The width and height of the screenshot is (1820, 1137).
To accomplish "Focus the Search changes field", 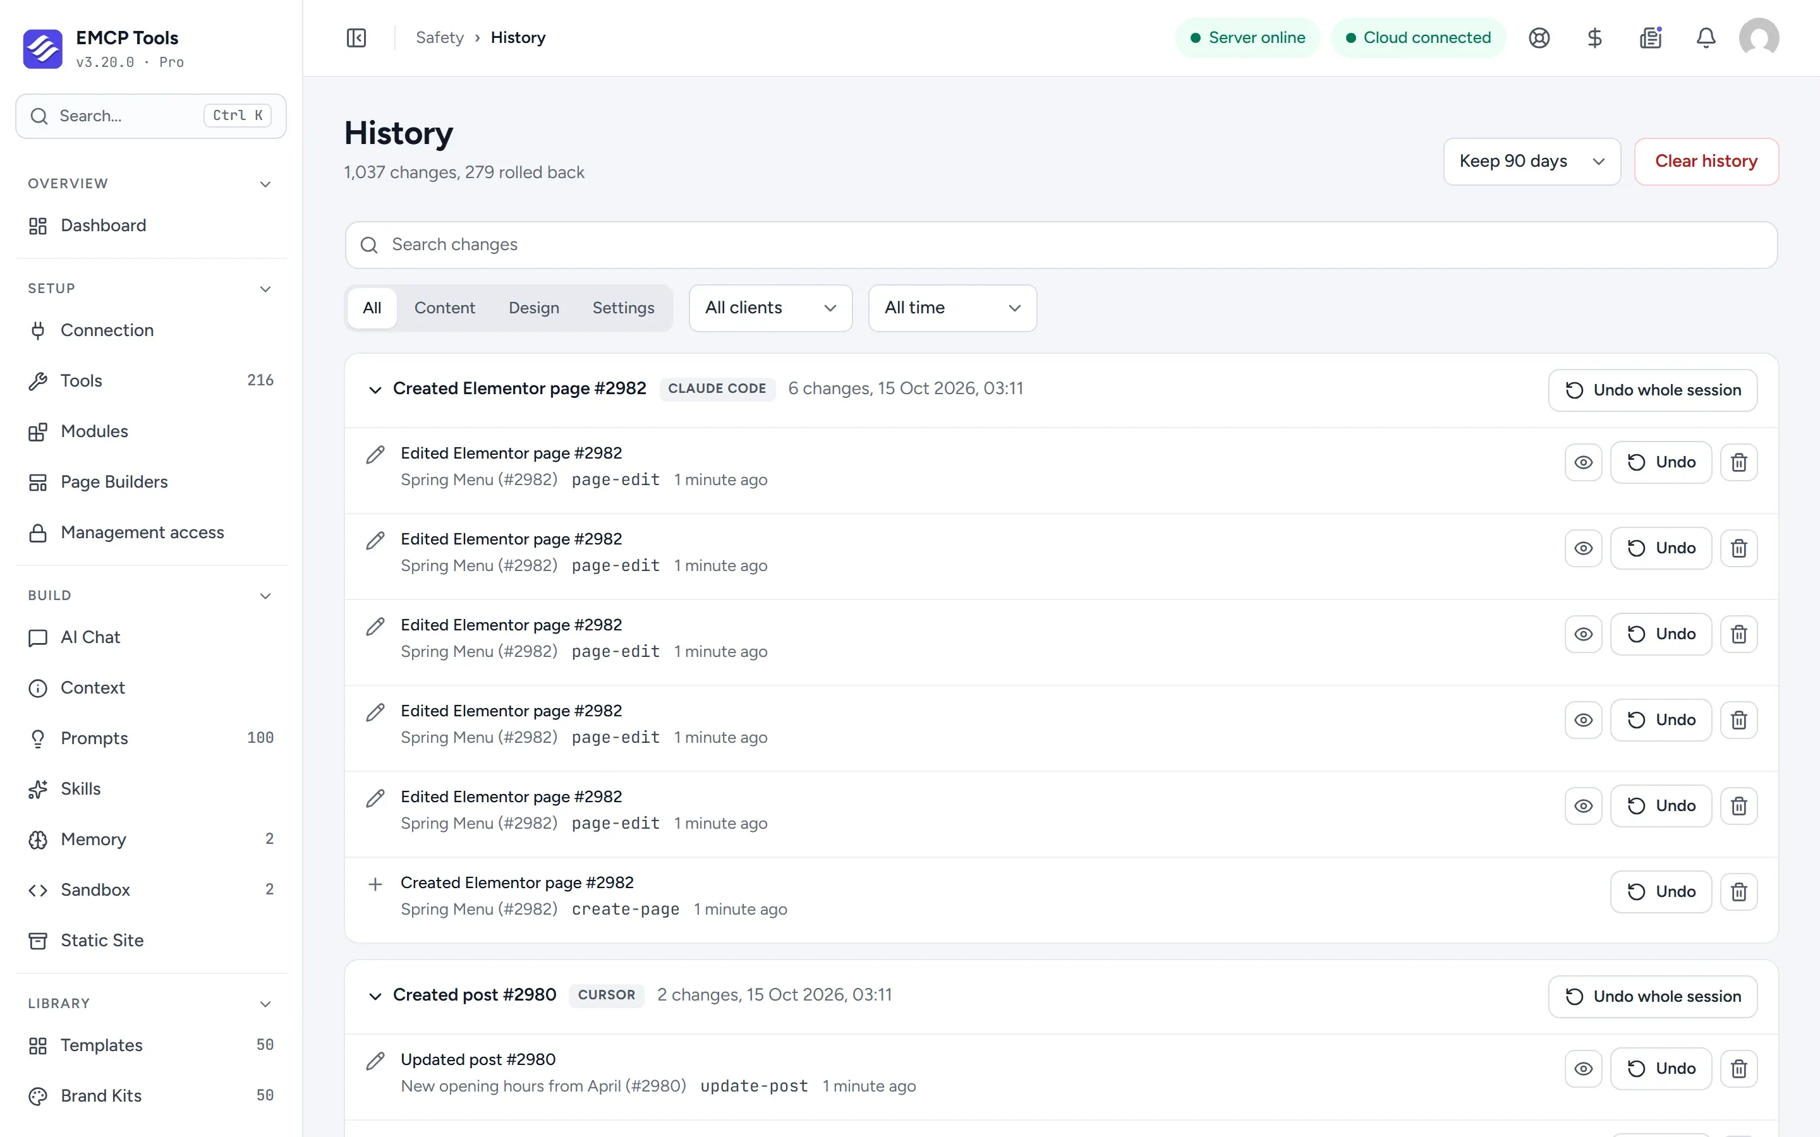I will coord(1061,244).
